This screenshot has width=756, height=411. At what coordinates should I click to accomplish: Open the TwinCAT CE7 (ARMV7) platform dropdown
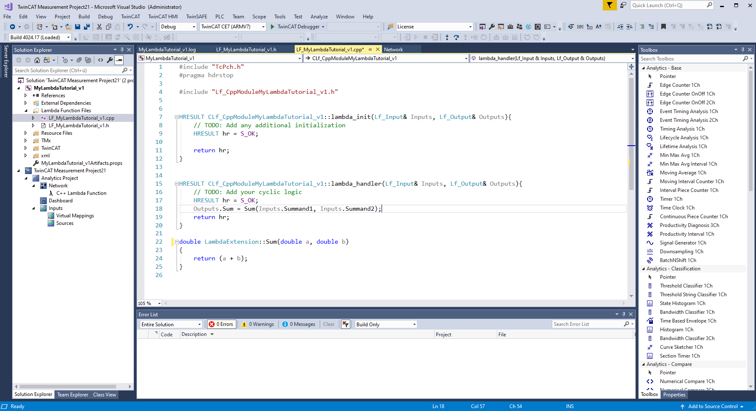pos(233,27)
